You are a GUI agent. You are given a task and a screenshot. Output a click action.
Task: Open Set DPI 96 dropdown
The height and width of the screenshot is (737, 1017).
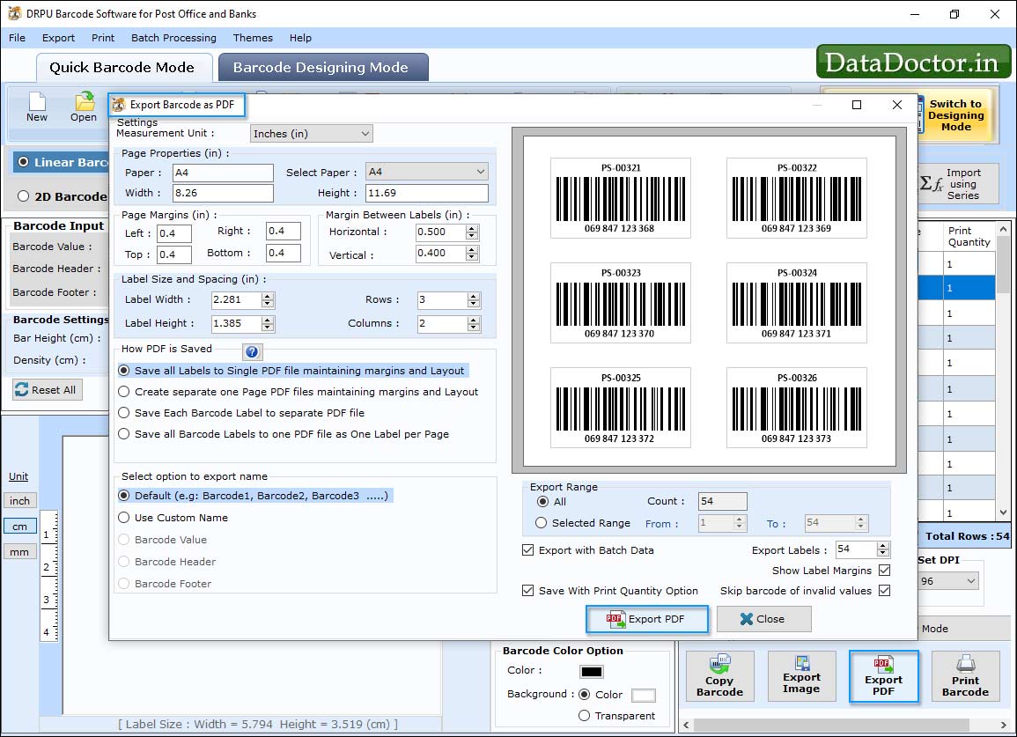click(x=948, y=581)
